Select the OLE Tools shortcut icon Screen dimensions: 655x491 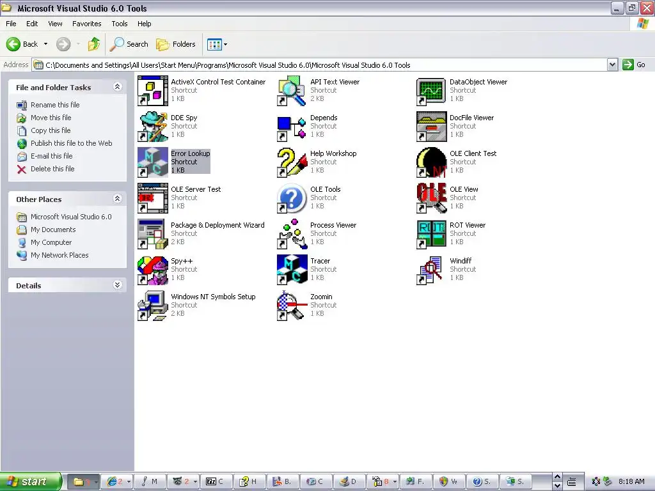tap(292, 198)
